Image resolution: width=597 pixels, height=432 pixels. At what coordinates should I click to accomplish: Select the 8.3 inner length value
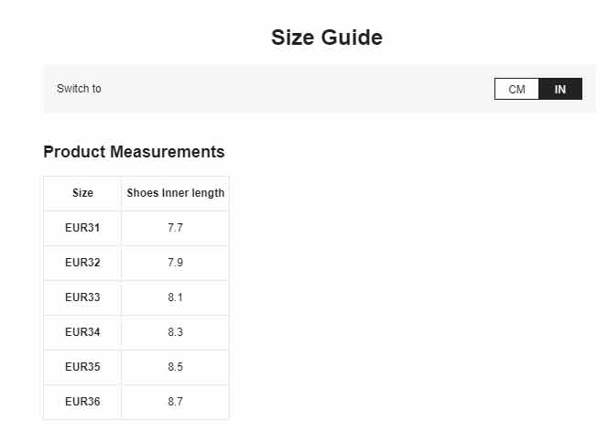pos(176,332)
